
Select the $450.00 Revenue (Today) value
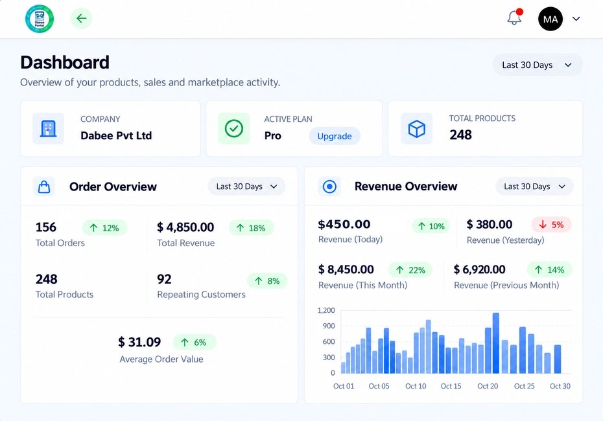tap(344, 224)
